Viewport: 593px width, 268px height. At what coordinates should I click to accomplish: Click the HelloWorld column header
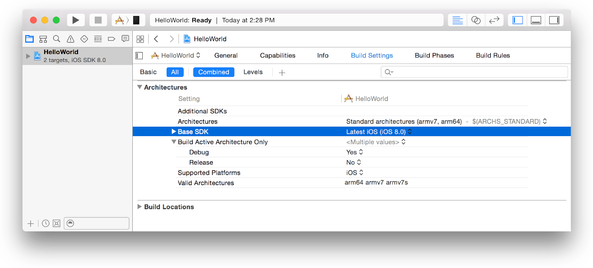pyautogui.click(x=366, y=99)
